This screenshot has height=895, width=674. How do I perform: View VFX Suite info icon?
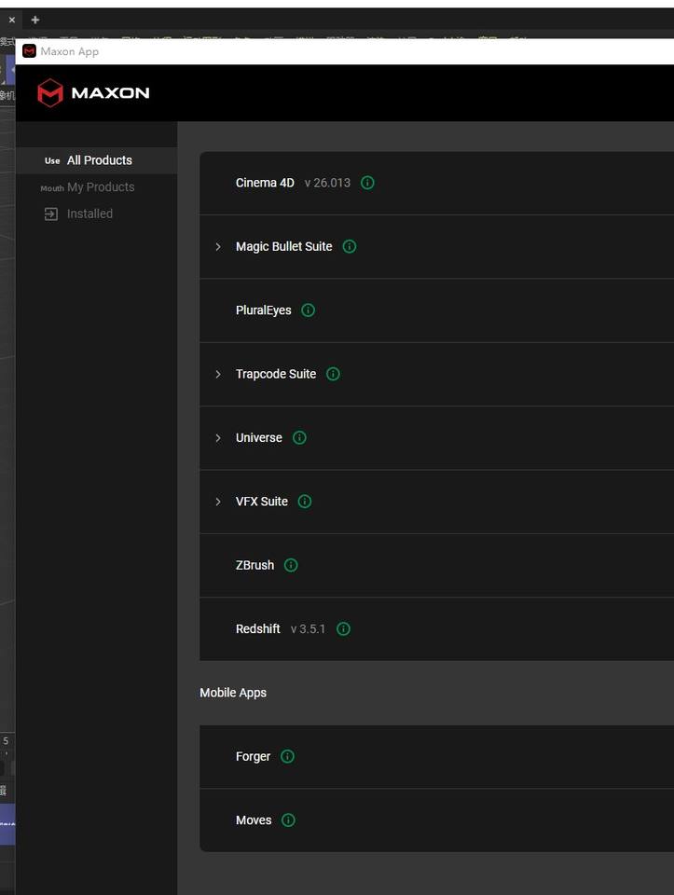pos(305,502)
